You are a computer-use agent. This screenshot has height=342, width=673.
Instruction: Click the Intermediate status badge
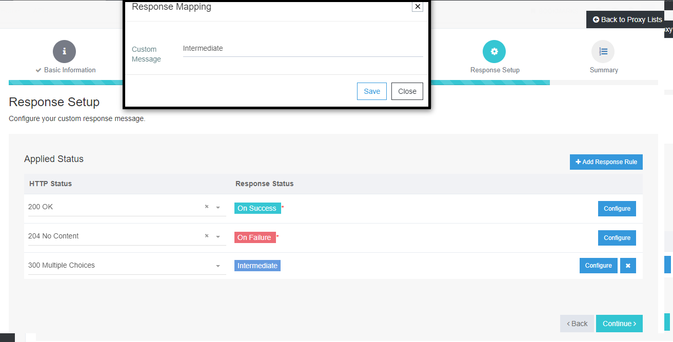point(257,265)
